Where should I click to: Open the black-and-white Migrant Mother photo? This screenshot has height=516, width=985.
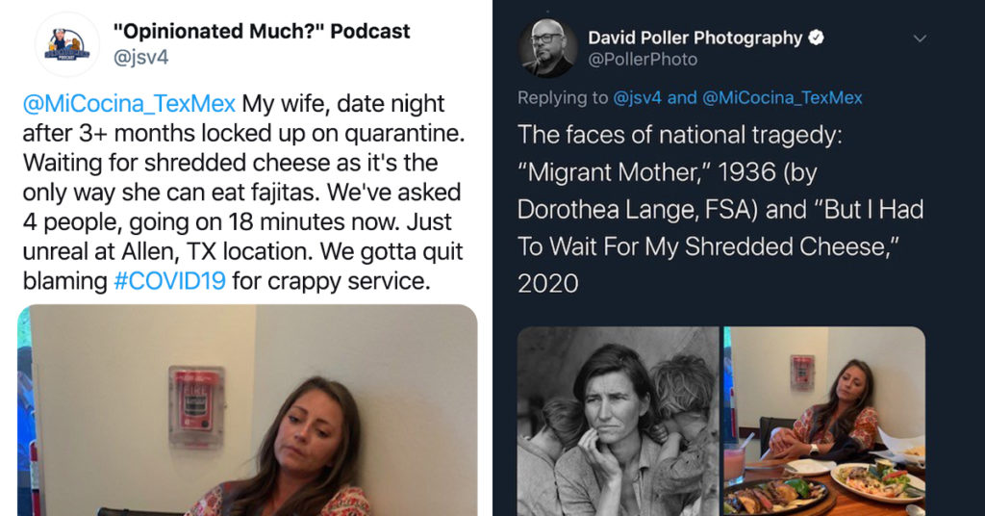(x=619, y=421)
